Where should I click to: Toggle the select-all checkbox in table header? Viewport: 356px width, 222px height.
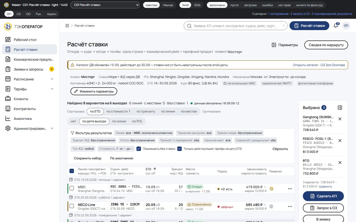(72, 171)
